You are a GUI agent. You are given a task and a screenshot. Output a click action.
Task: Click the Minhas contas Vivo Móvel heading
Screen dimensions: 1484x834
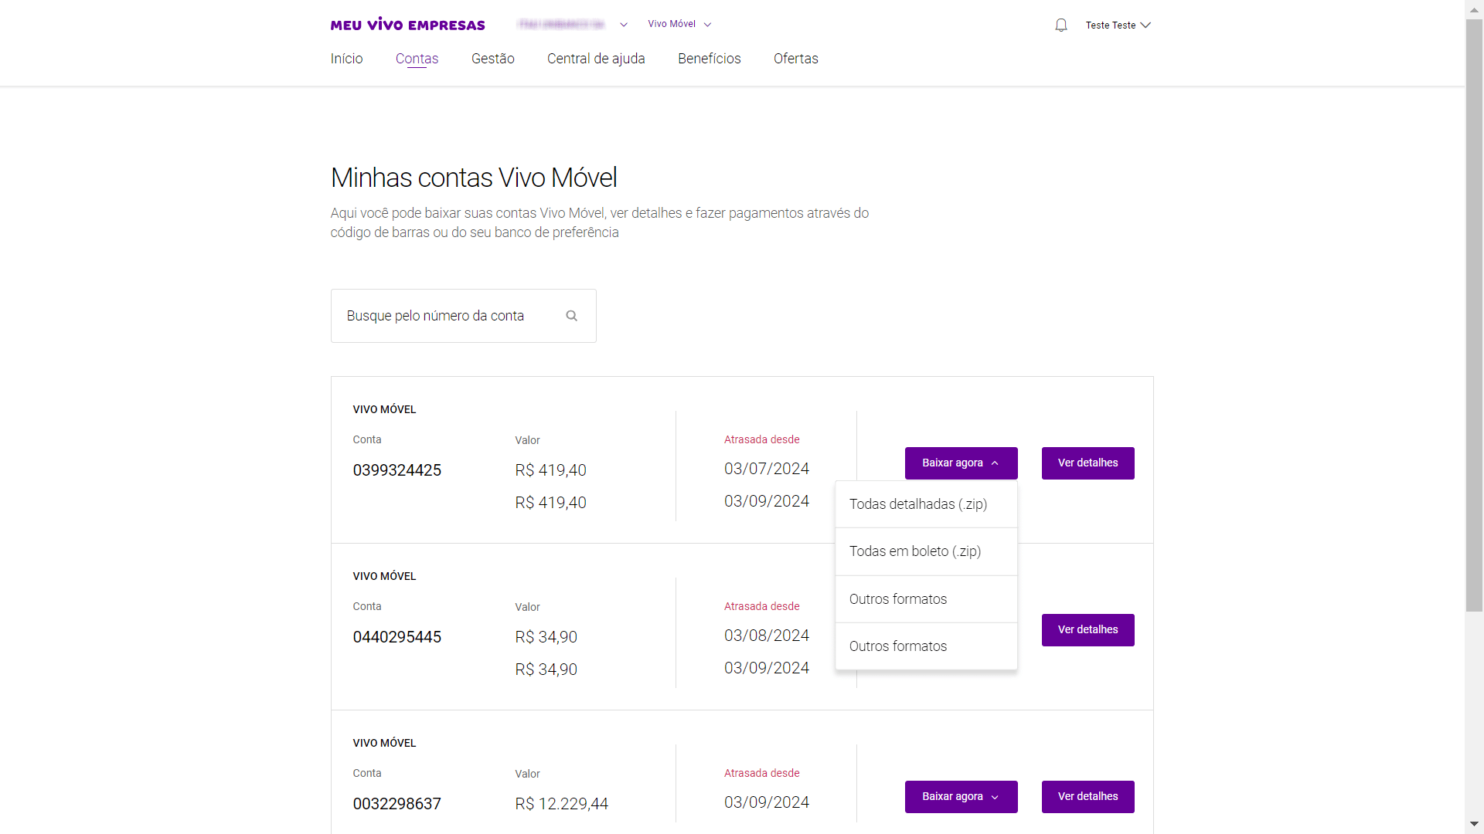click(x=474, y=178)
